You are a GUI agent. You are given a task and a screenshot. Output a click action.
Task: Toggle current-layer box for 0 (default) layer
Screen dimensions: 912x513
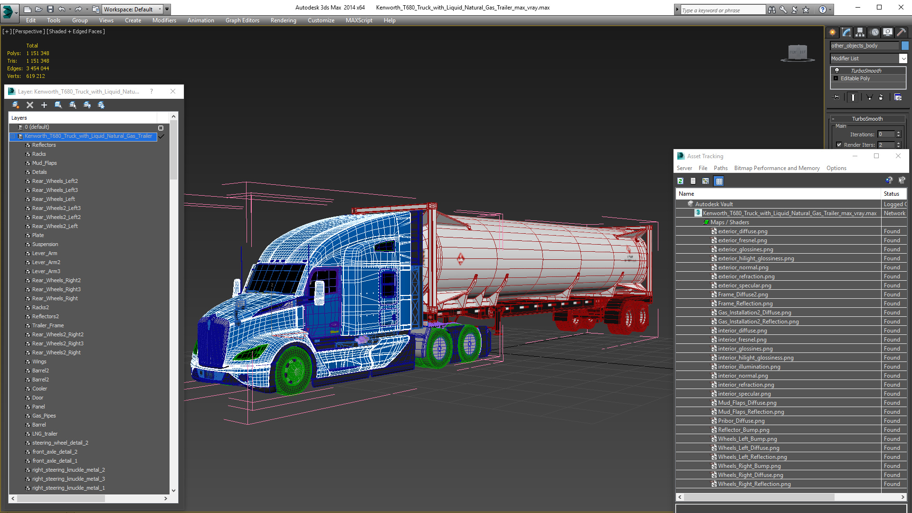coord(161,128)
